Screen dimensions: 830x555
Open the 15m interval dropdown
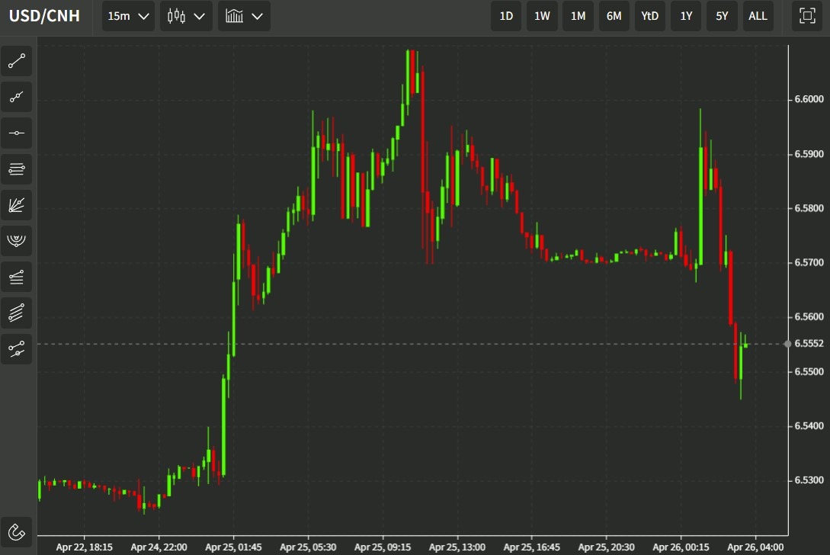tap(128, 16)
